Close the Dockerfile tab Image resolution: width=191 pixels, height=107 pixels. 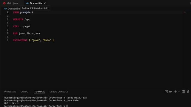[45, 3]
